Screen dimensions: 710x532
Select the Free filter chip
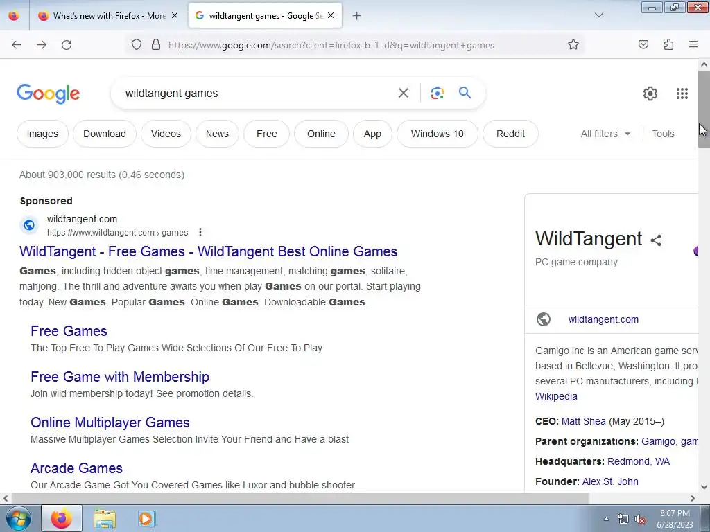coord(267,134)
